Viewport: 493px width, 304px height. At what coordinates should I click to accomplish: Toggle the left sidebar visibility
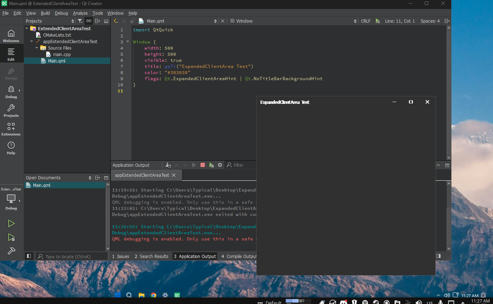tap(29, 256)
